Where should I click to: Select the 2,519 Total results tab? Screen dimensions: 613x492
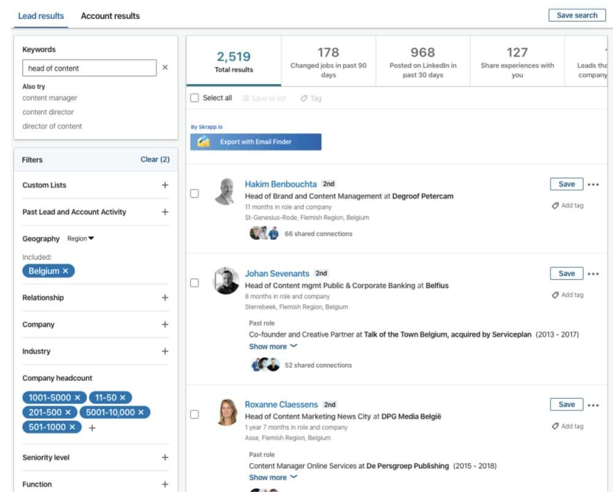point(234,61)
